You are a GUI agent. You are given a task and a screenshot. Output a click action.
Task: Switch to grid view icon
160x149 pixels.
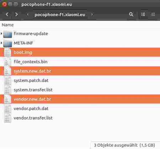(x=153, y=15)
